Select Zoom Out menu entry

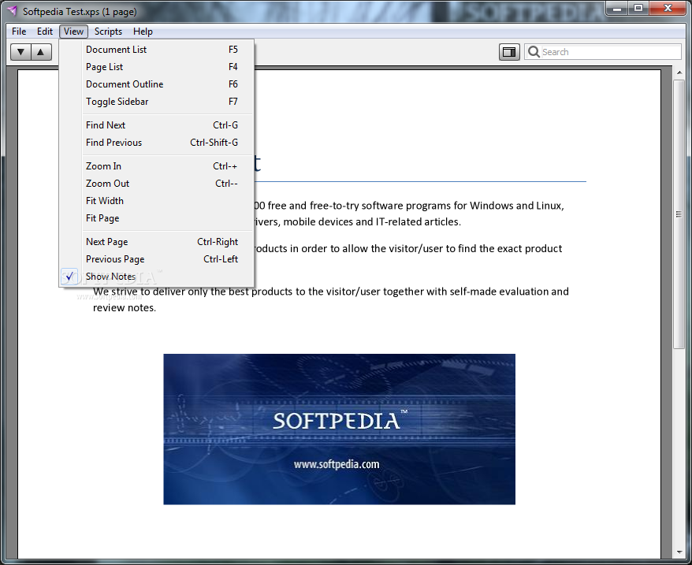[x=157, y=184]
